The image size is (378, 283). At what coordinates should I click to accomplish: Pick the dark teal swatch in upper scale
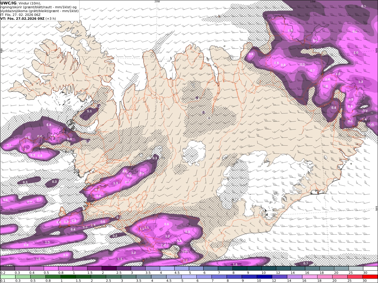click(239, 269)
